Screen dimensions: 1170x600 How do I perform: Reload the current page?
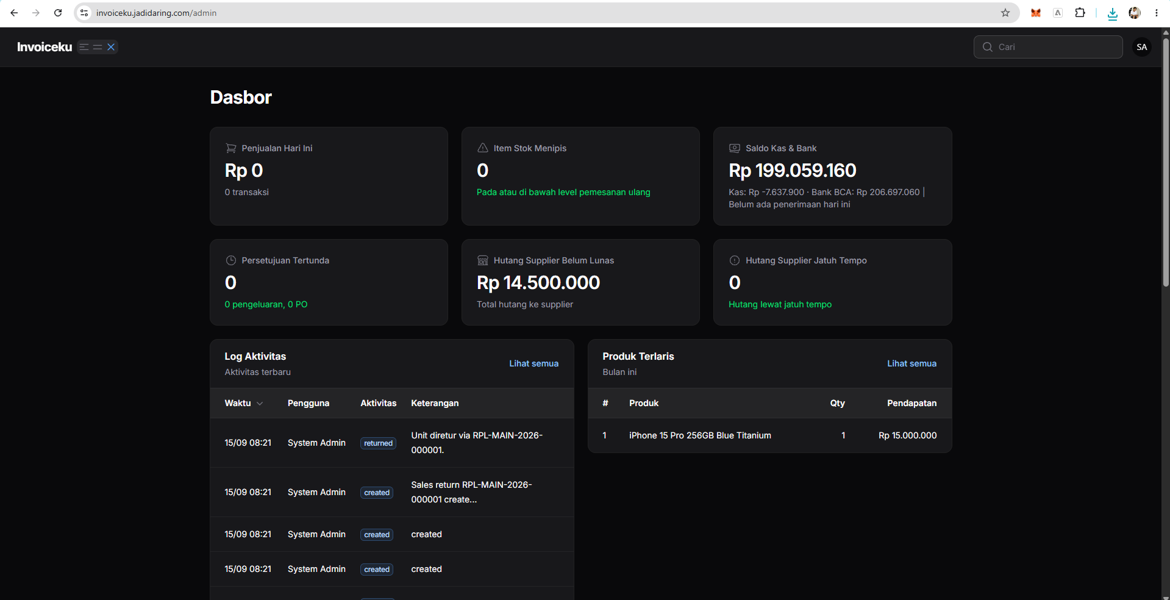(x=58, y=13)
